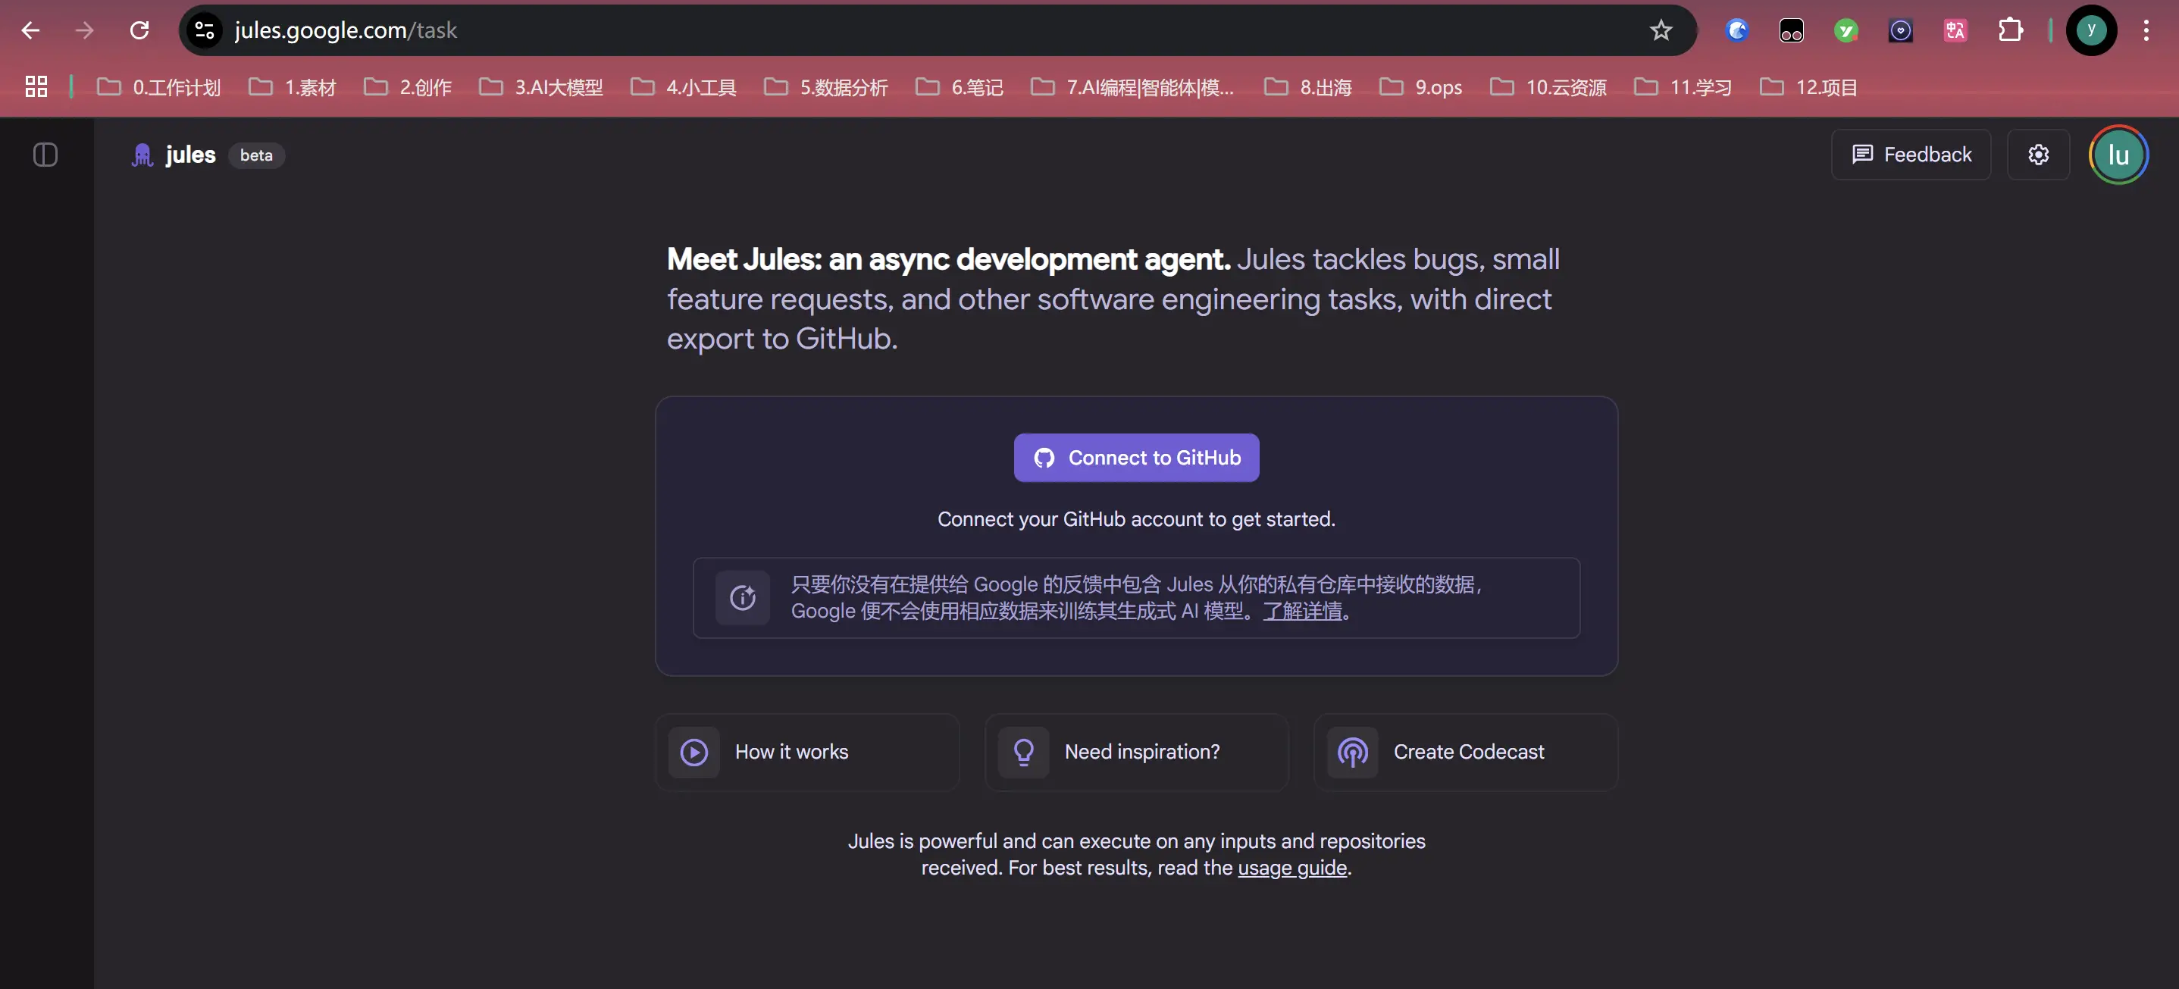Bookmark this page with the star
This screenshot has height=989, width=2179.
click(x=1661, y=30)
